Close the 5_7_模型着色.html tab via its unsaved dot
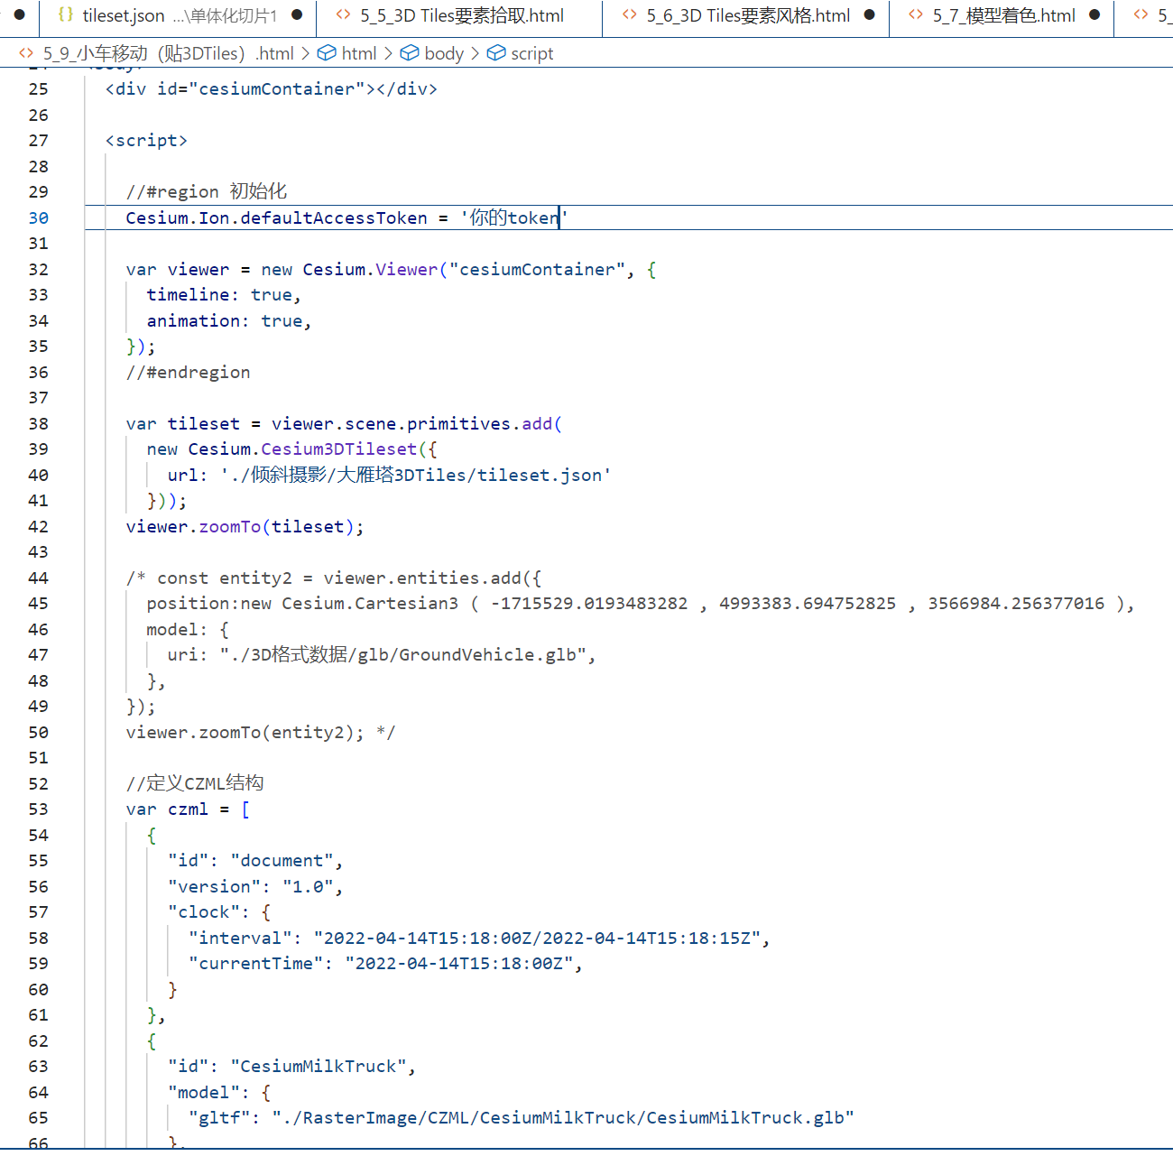The image size is (1173, 1156). tap(1094, 15)
